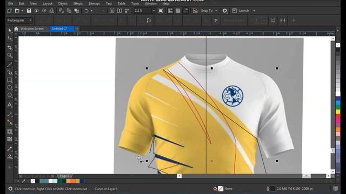Toggle show grid icon

(178, 11)
